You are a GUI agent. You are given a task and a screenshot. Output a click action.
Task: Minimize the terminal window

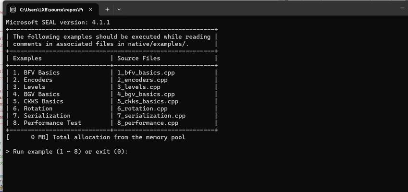403,8
